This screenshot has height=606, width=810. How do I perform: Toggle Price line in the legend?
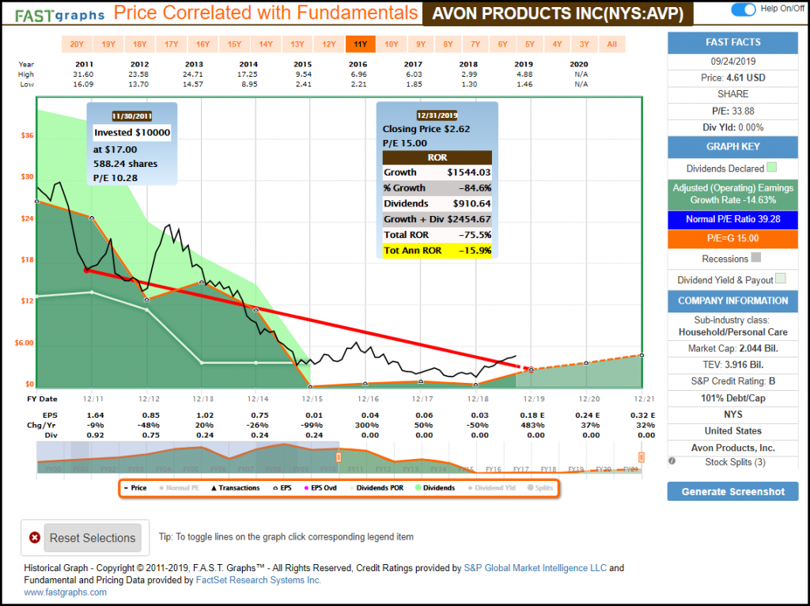[134, 488]
